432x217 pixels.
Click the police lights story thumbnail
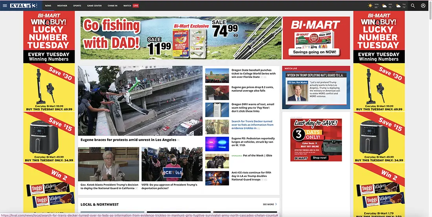(217, 144)
